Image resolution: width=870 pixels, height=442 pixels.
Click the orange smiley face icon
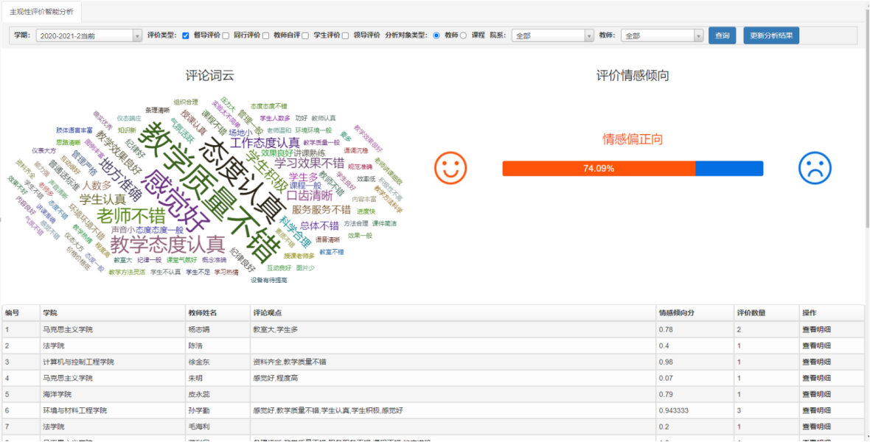450,168
